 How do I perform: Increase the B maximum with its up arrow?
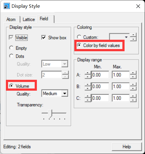pyautogui.click(x=133, y=84)
